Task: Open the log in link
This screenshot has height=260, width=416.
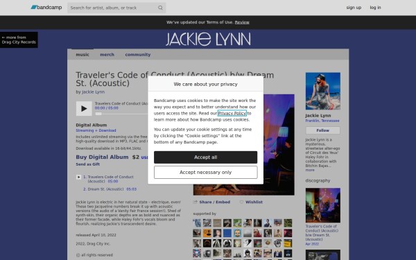Action: click(375, 8)
